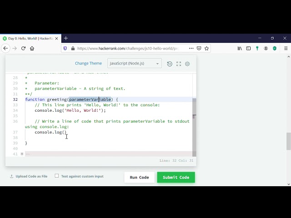
Task: Click the green key extension icon
Action: 257,49
